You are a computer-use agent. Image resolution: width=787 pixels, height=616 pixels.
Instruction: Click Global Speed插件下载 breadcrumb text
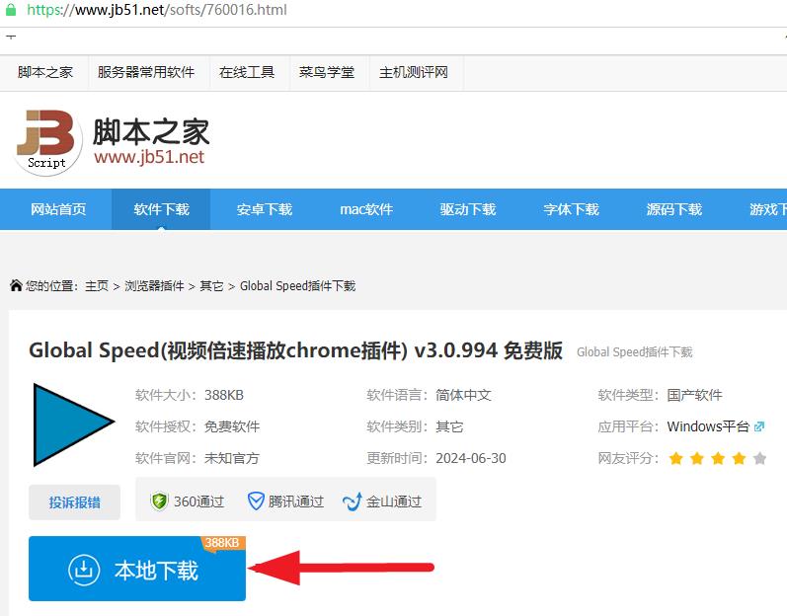(297, 286)
